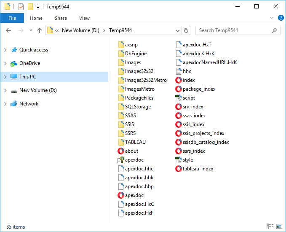Screen dimensions: 286x232
Task: Select the about Opera HTML file icon
Action: [121, 151]
